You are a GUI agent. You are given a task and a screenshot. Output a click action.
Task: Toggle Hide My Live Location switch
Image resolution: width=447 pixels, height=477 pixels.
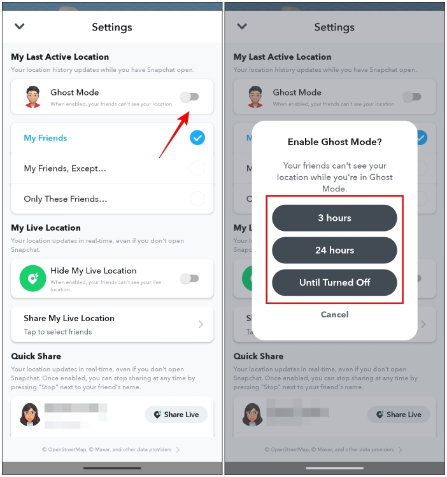click(189, 278)
